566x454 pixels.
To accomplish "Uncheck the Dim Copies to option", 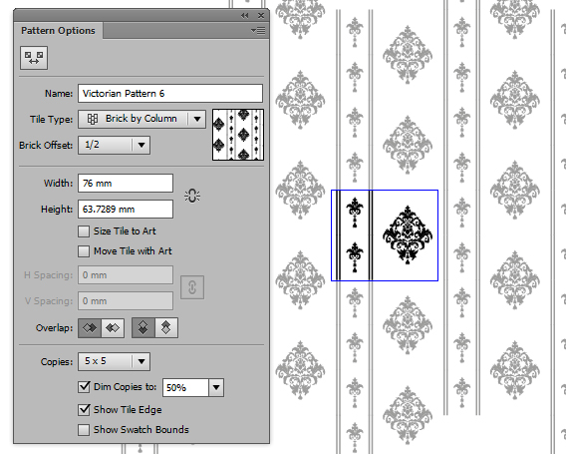I will click(x=84, y=387).
